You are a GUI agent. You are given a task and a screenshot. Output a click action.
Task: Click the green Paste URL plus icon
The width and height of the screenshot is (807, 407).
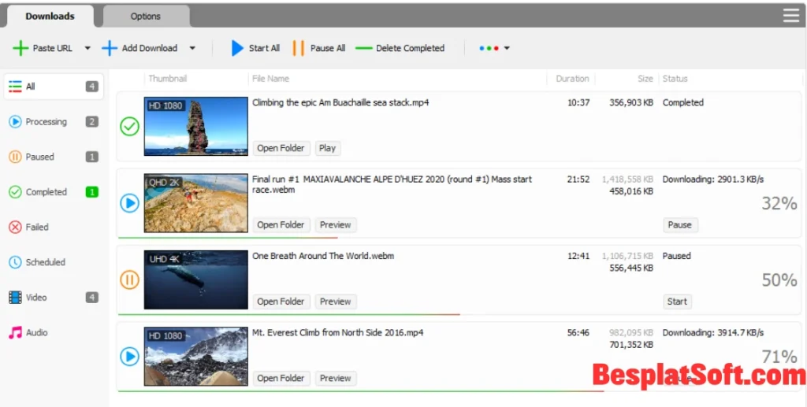tap(20, 48)
